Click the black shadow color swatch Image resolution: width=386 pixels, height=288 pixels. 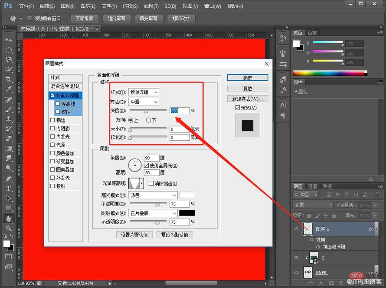(187, 213)
